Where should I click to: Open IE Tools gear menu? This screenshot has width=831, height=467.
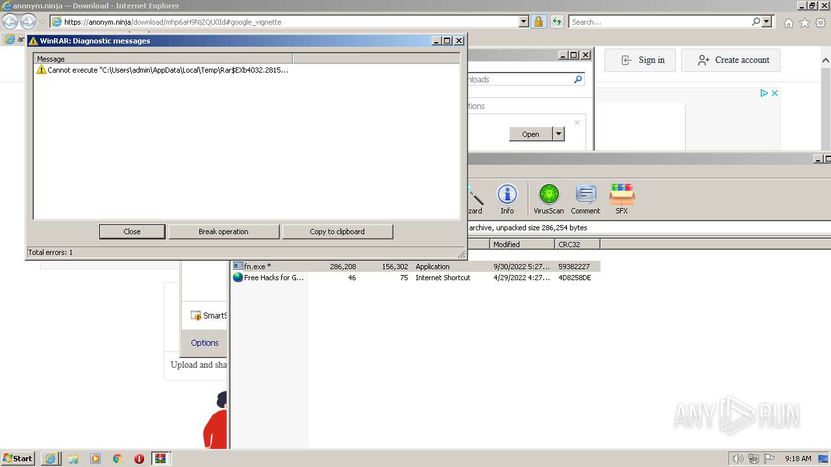(821, 23)
